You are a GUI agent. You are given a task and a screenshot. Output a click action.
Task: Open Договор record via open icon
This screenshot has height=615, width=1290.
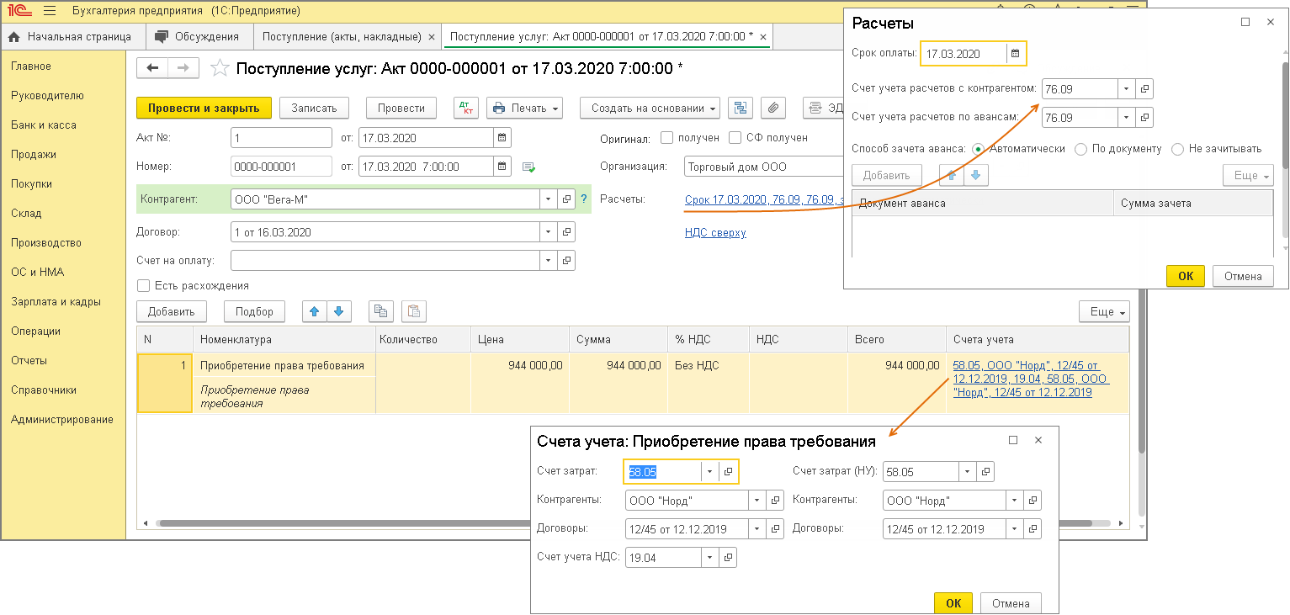click(567, 231)
